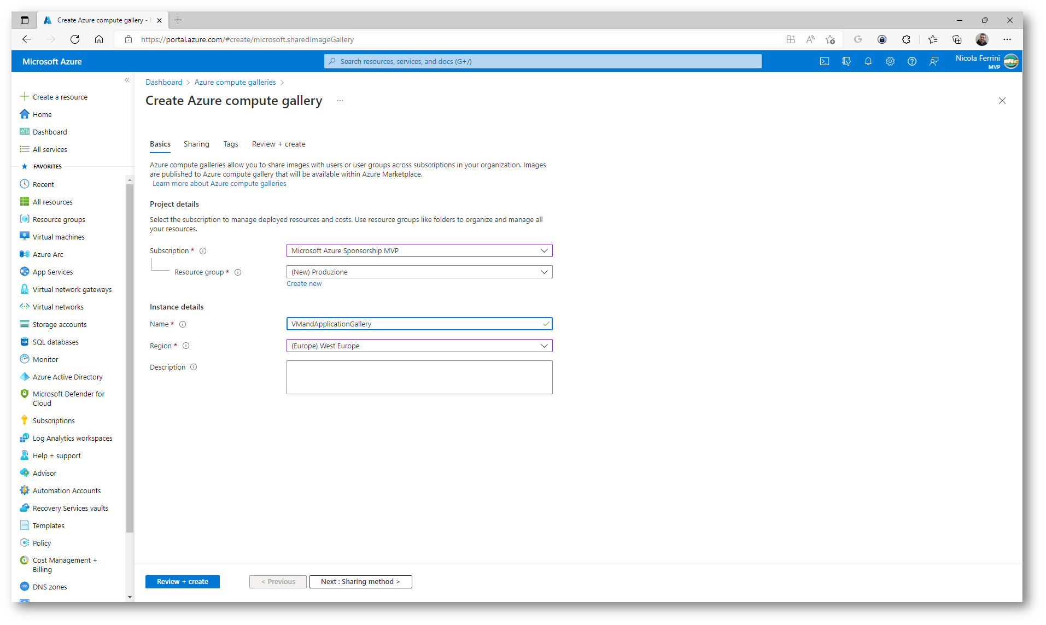Click the SQL databases icon
1046x625 pixels.
pos(25,342)
